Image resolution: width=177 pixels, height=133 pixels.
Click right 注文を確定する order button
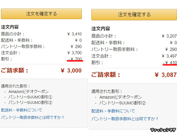134,15
